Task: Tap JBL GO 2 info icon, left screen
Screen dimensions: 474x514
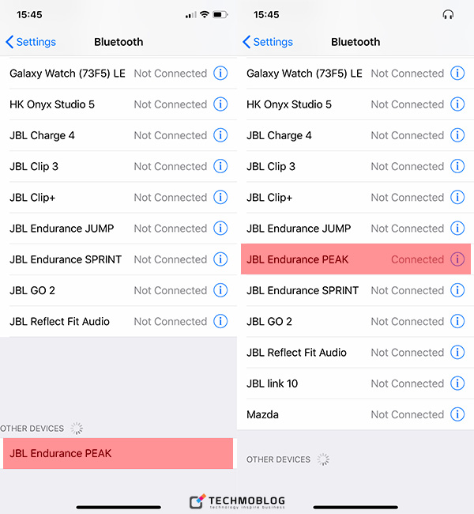Action: (x=220, y=290)
